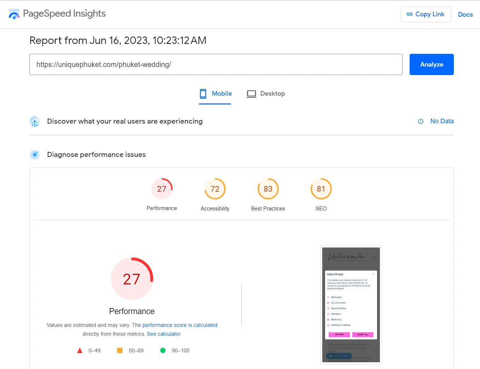This screenshot has width=480, height=369.
Task: Click the No Data info icon
Action: [421, 121]
